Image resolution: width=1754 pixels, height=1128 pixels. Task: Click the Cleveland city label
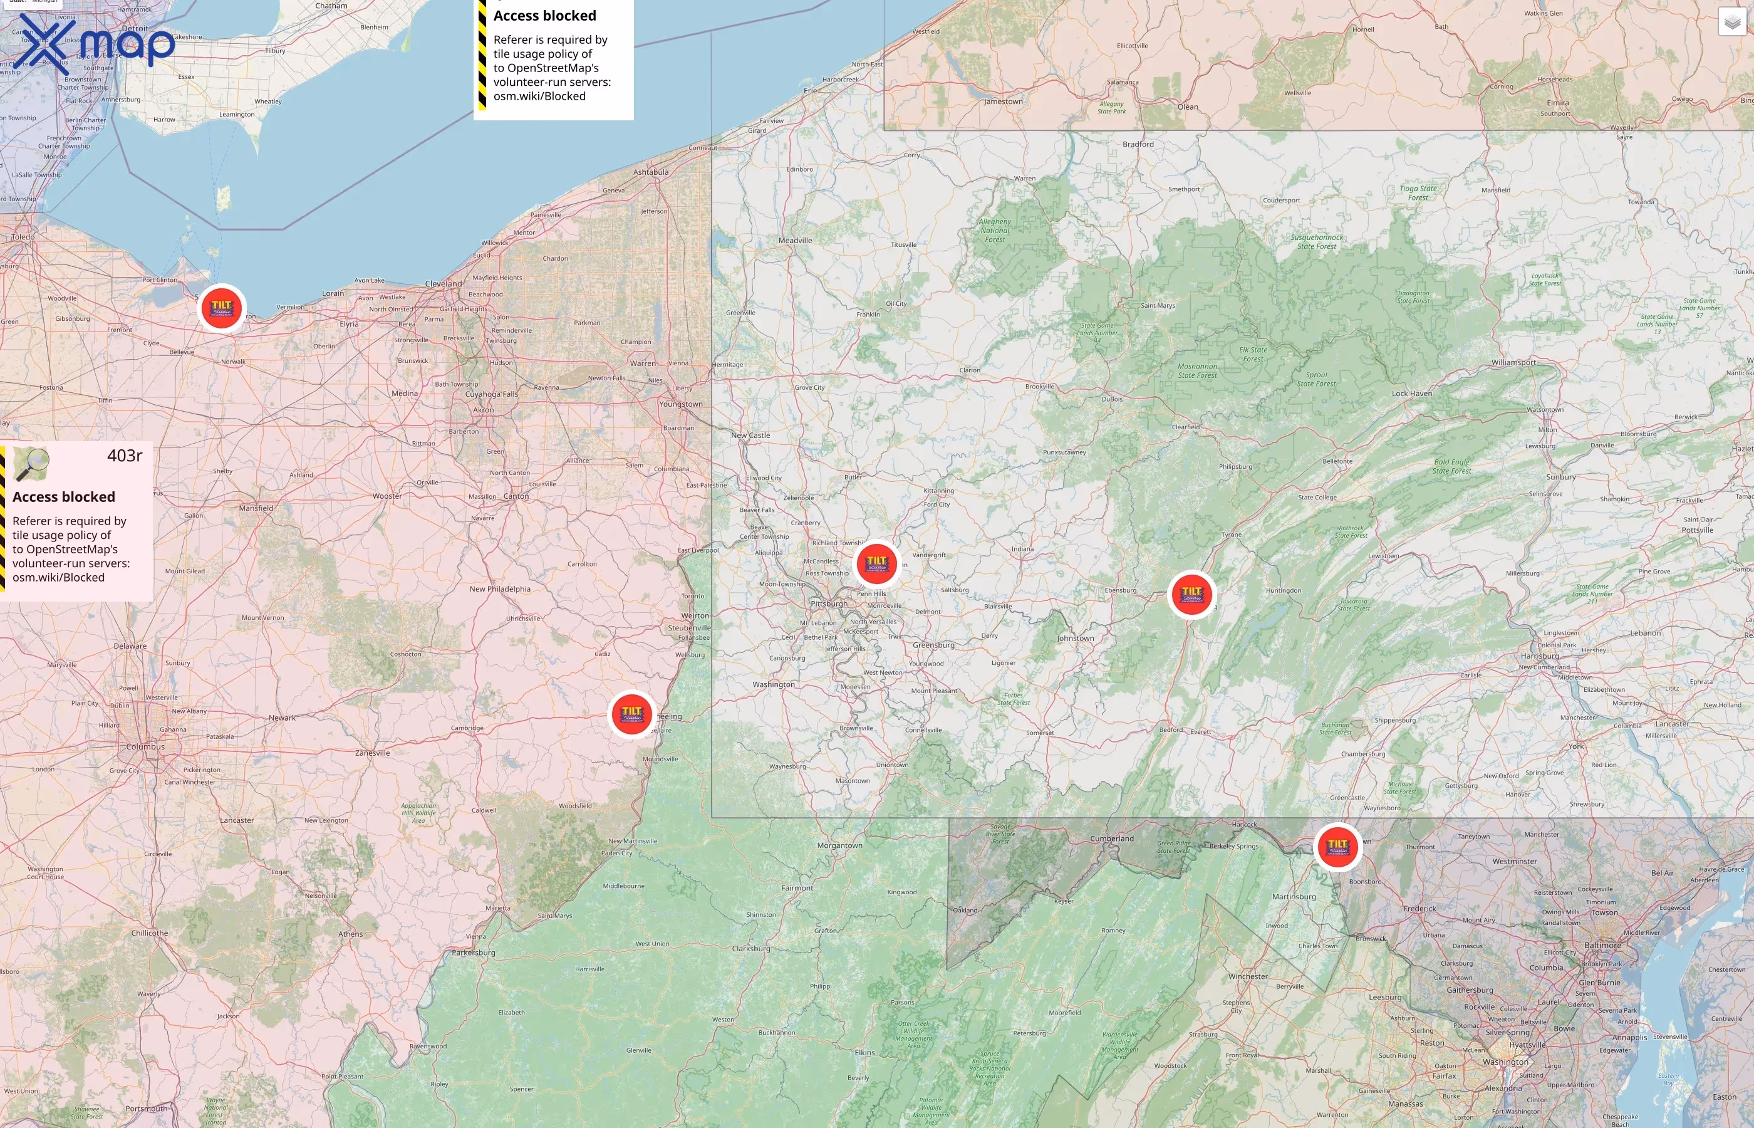click(x=444, y=283)
